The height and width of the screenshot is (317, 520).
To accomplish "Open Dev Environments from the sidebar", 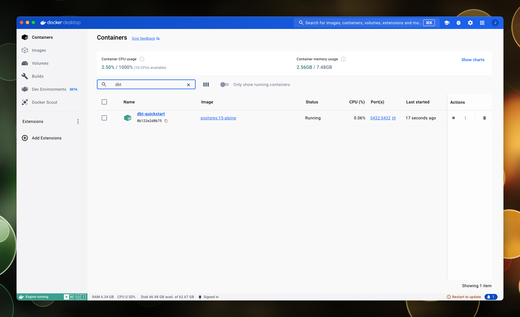I will coord(49,89).
